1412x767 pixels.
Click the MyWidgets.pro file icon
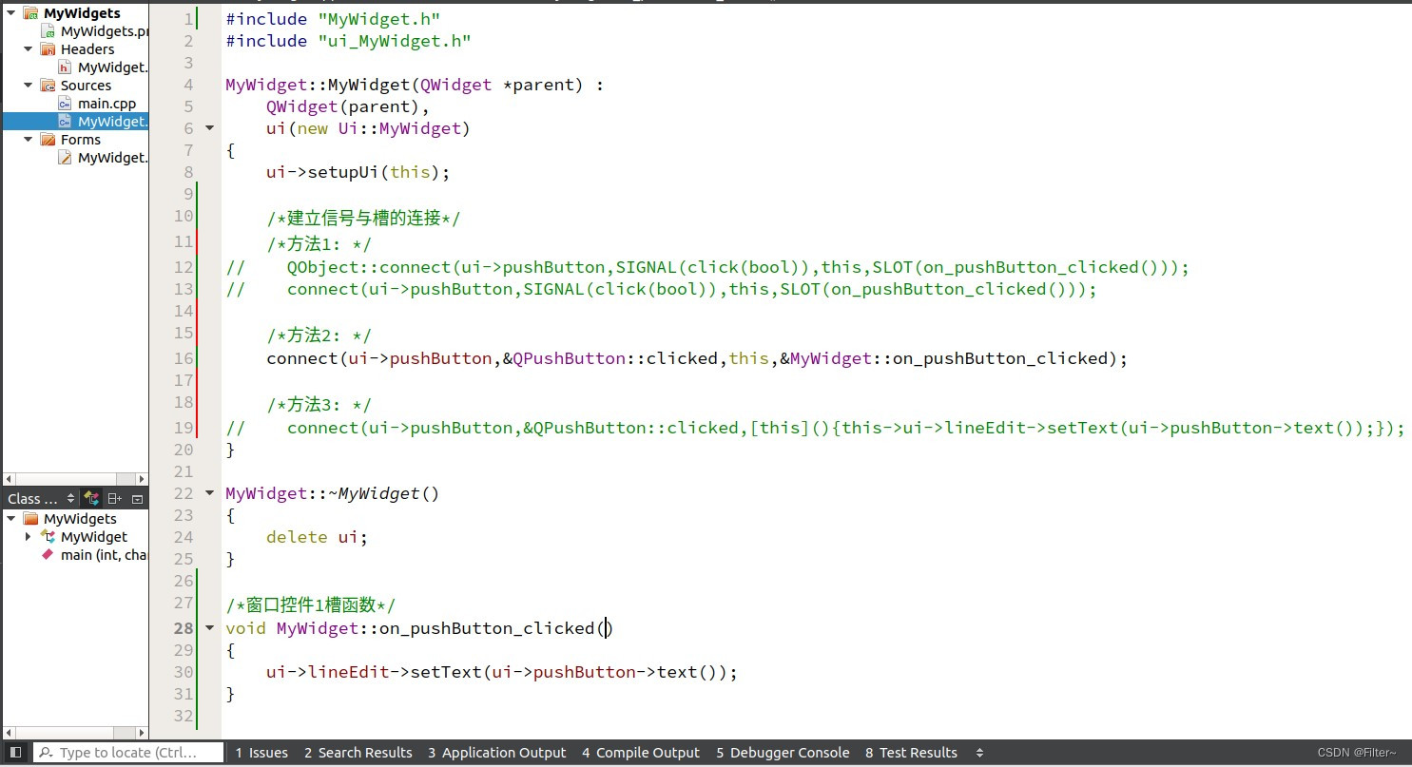point(49,31)
